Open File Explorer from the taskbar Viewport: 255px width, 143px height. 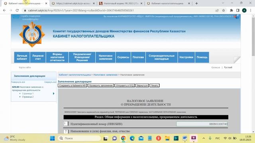pos(167,138)
